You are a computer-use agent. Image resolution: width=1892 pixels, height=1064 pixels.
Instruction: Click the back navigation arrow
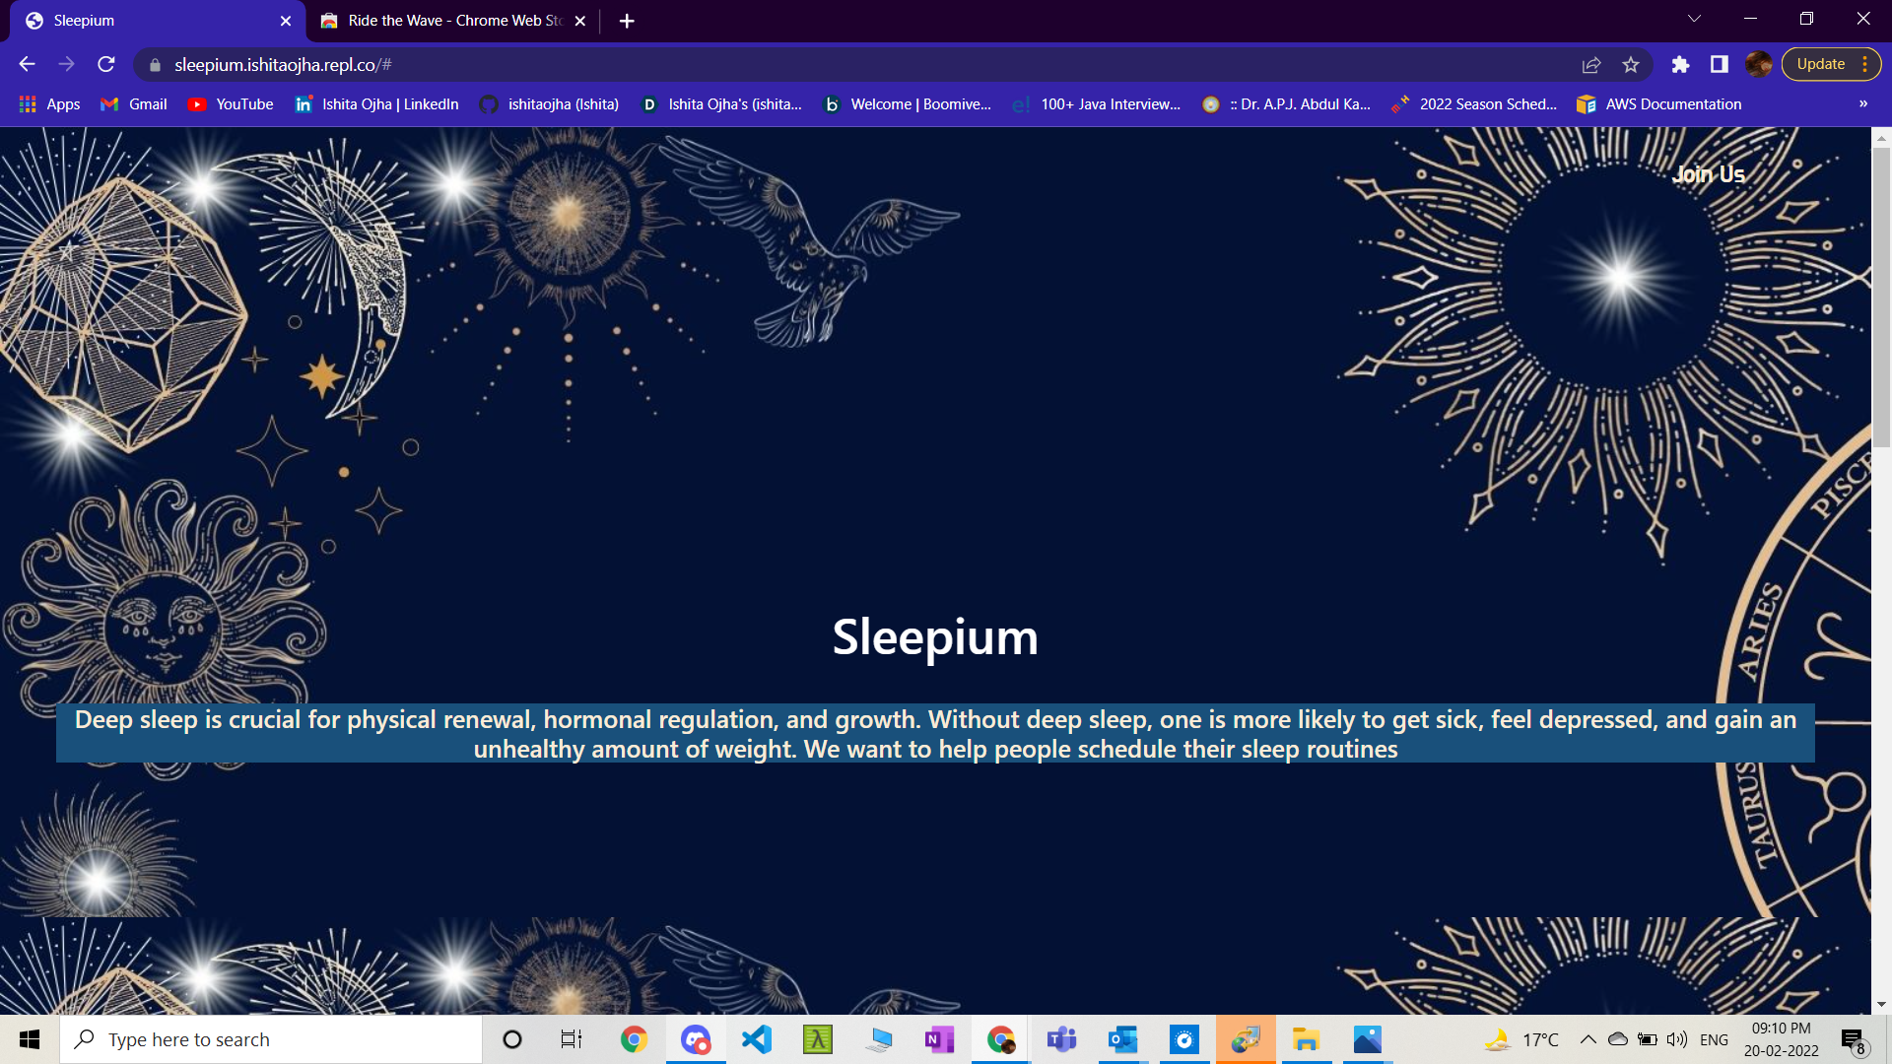click(x=26, y=63)
